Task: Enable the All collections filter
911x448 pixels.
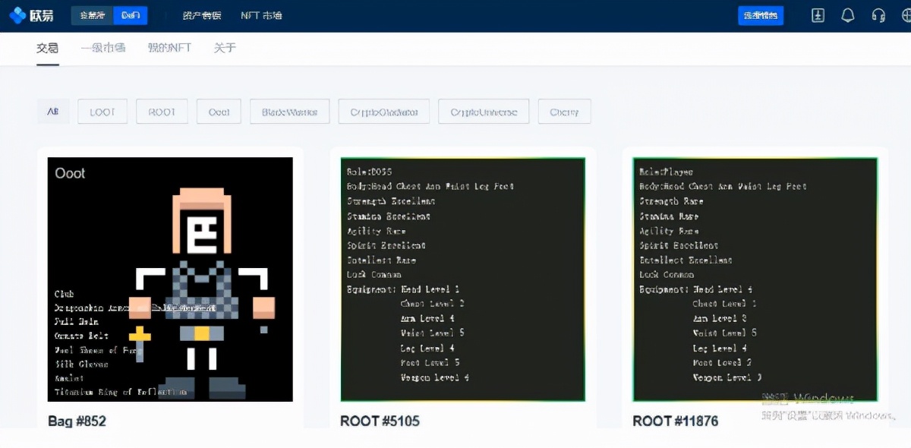Action: point(53,111)
